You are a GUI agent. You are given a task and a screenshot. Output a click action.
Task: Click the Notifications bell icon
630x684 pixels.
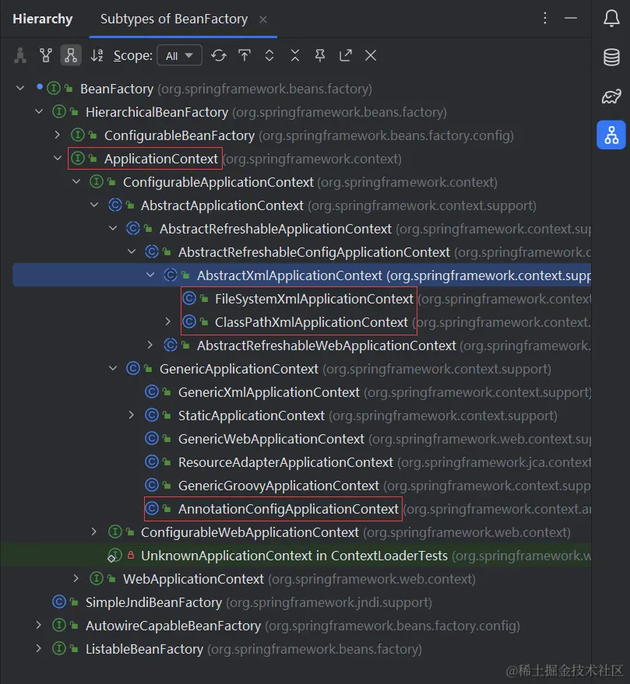point(611,19)
